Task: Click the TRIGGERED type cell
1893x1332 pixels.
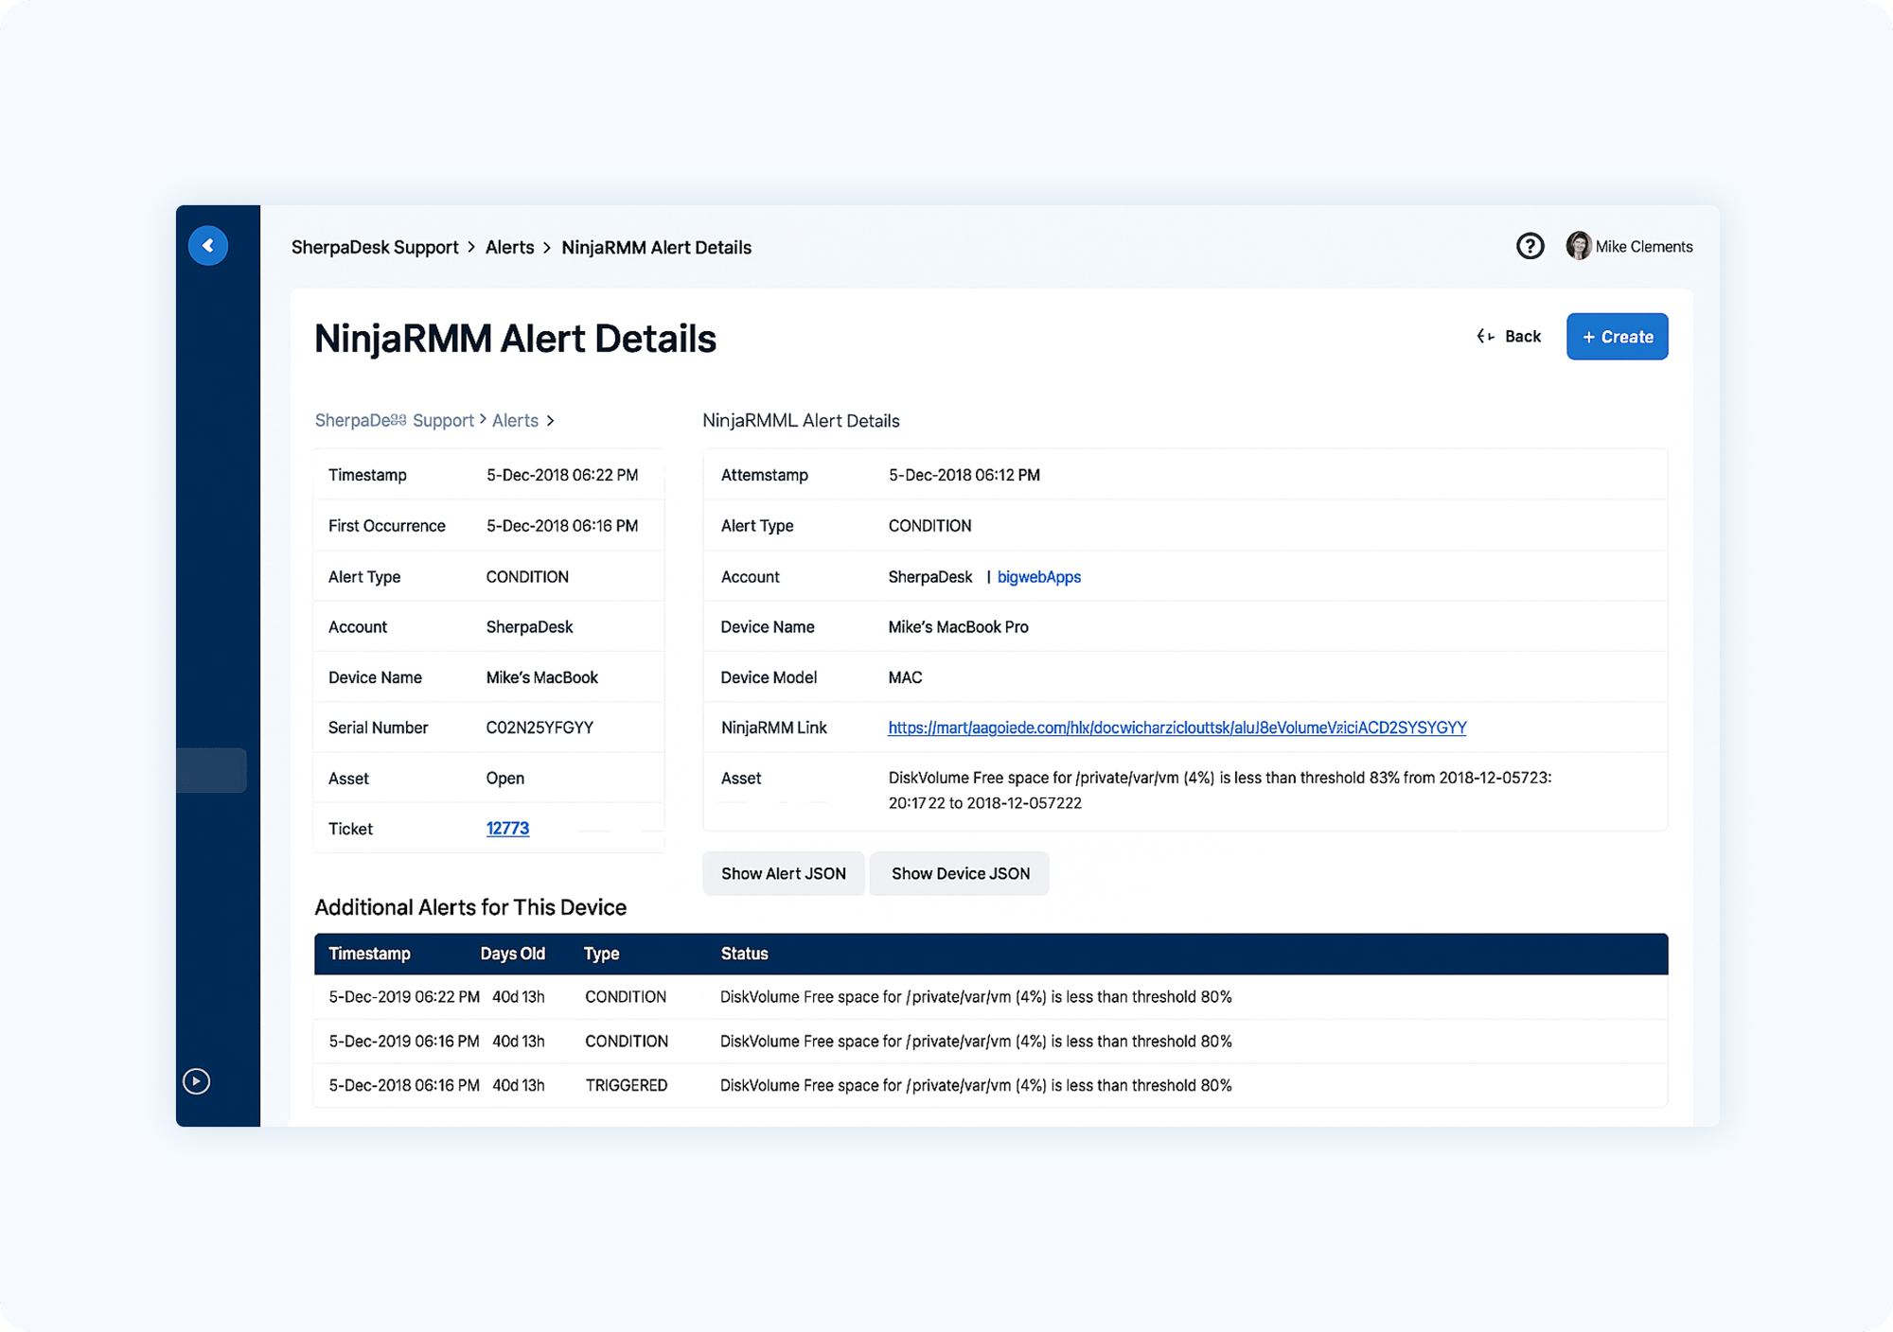Action: pyautogui.click(x=627, y=1085)
